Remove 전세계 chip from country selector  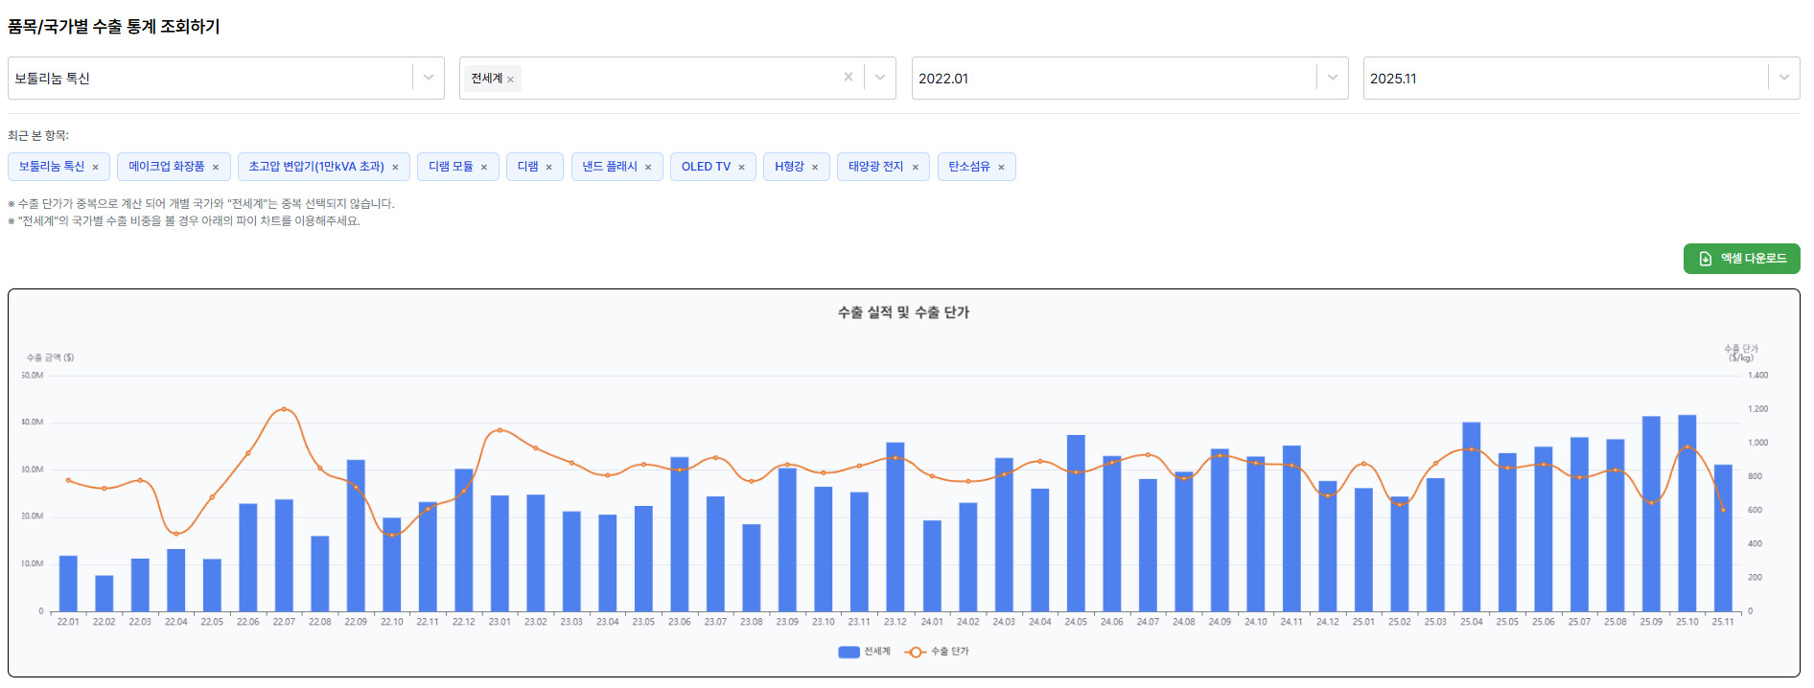(x=510, y=80)
